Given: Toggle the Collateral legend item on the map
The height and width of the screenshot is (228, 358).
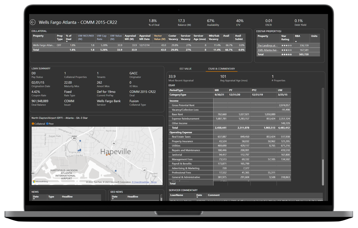Looking at the screenshot, I should coord(38,124).
